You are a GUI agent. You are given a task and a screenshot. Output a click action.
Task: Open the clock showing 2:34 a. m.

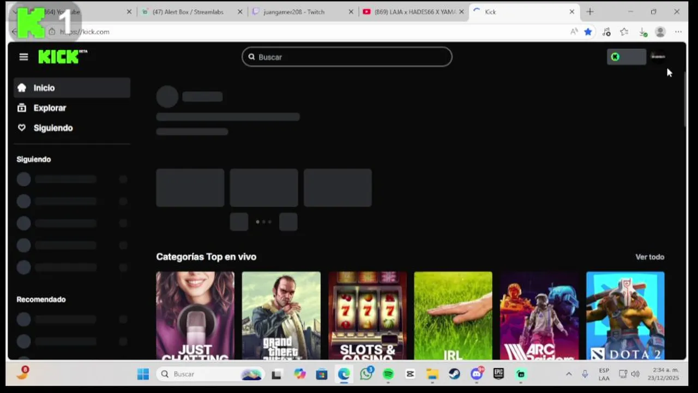(663, 374)
